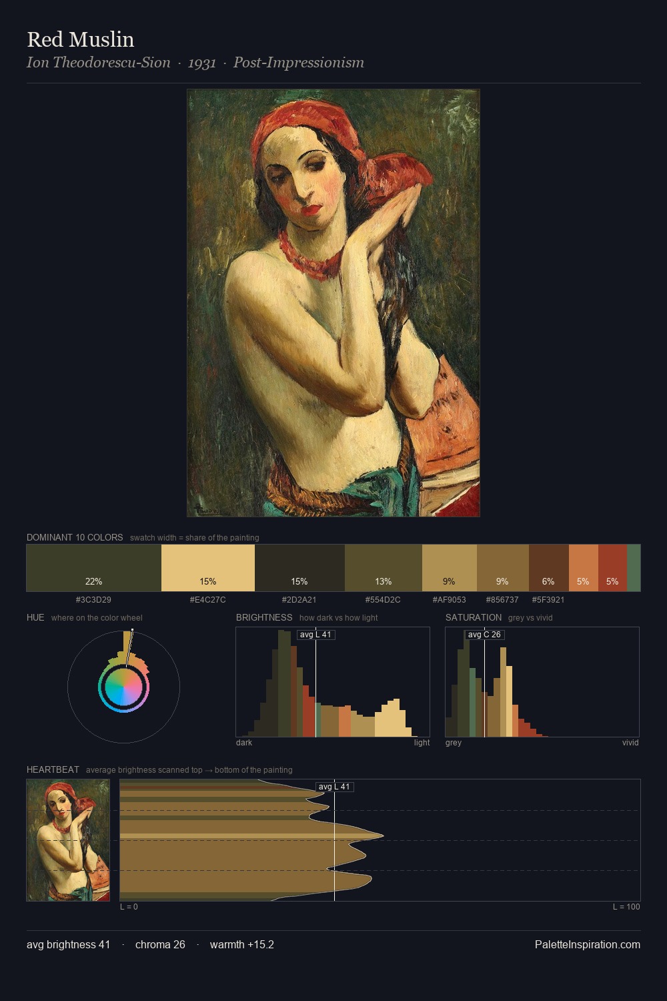Click the 'DOMINANT 10 COLORS' heading
667x1001 pixels.
click(x=75, y=537)
